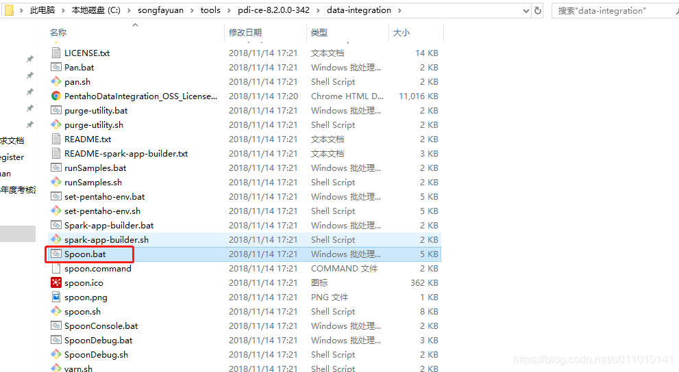Click the 11,016 KB size cell
Image resolution: width=679 pixels, height=372 pixels.
pos(419,96)
